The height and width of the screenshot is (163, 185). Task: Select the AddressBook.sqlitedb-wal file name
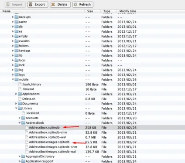(x=48, y=137)
